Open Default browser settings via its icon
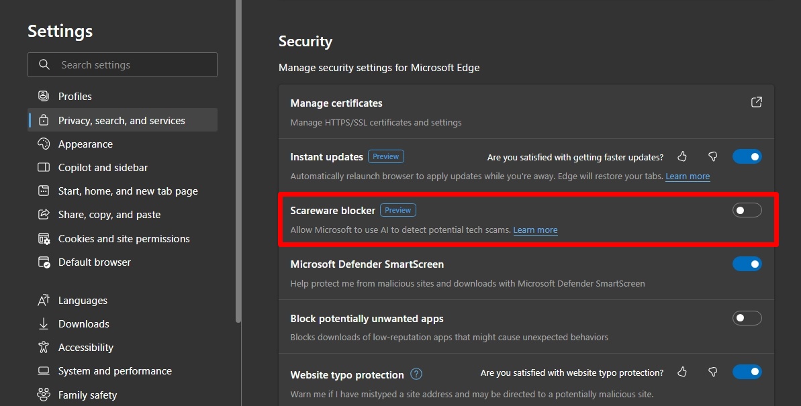 [44, 262]
